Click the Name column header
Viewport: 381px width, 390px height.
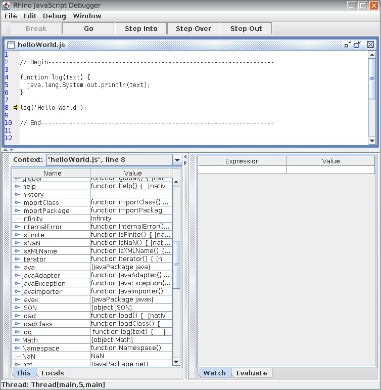click(51, 173)
